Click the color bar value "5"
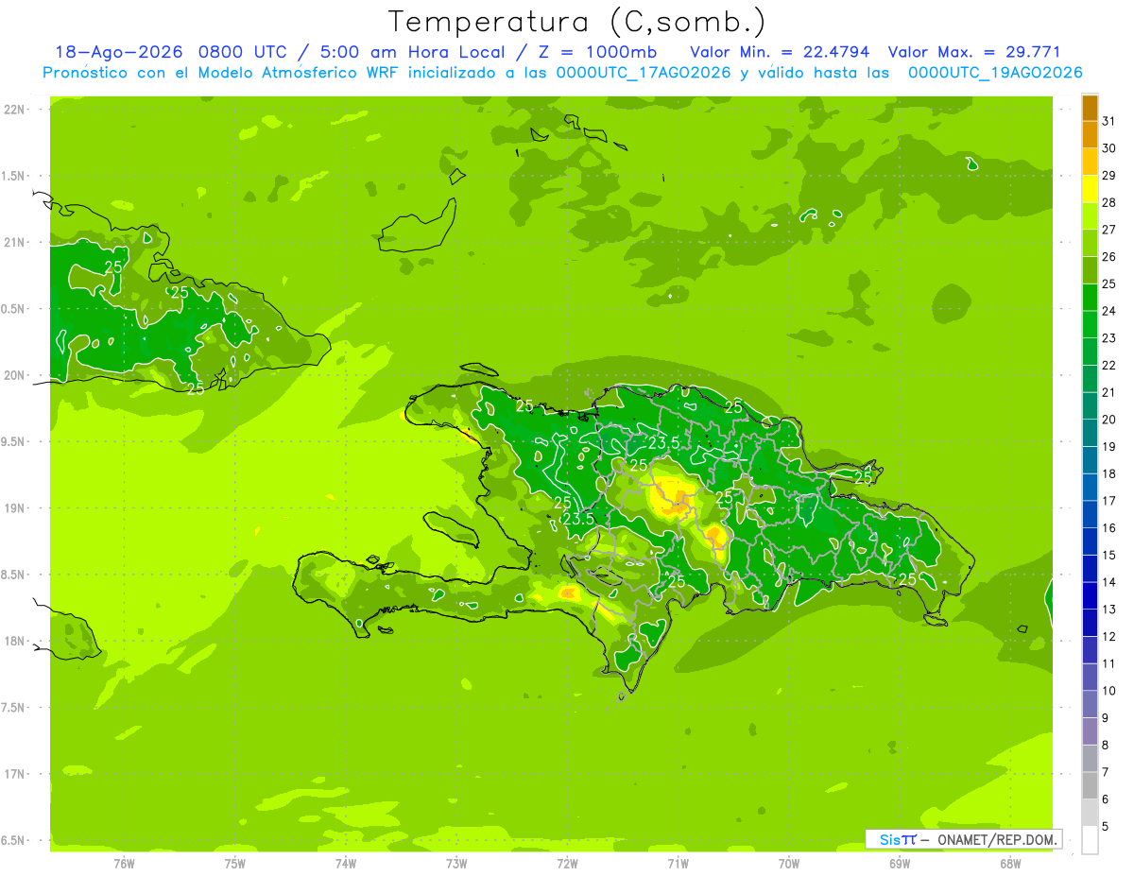Viewport: 1134px width, 876px height. click(1105, 827)
